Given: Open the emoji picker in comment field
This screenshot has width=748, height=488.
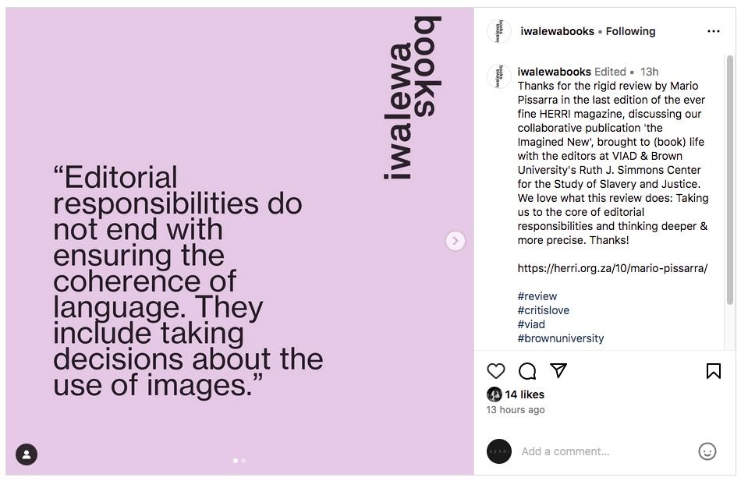Looking at the screenshot, I should pos(707,451).
